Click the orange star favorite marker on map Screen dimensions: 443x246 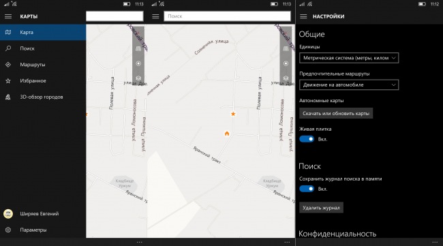tap(233, 114)
